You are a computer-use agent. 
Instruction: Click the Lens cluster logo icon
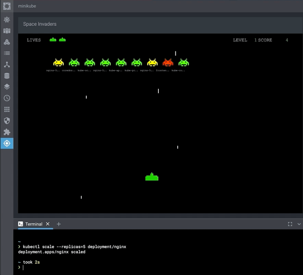pyautogui.click(x=7, y=6)
